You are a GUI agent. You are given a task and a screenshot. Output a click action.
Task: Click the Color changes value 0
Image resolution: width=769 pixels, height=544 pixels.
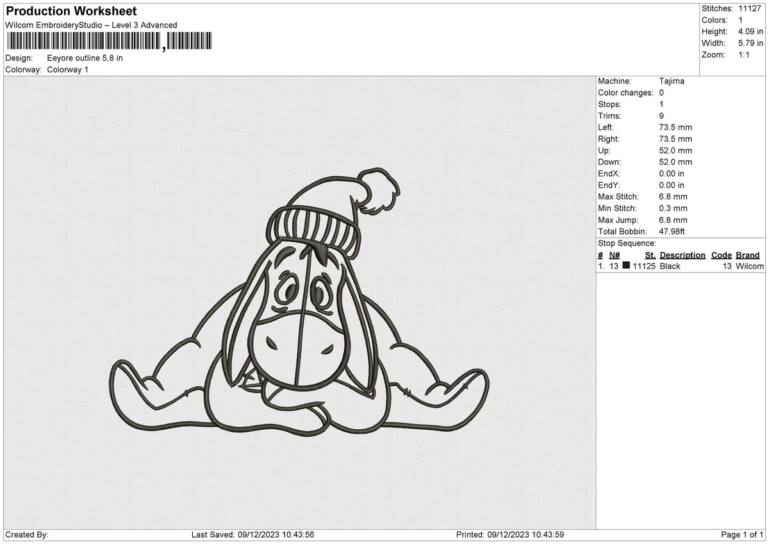[x=661, y=92]
